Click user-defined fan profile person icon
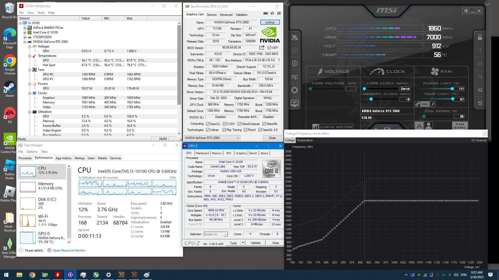This screenshot has width=499, height=280. click(x=429, y=126)
